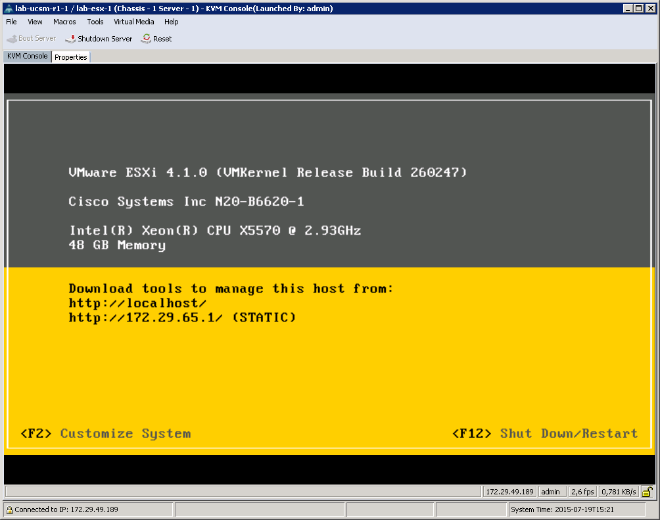Click the 48 GB Memory line
The image size is (660, 520).
tap(117, 245)
